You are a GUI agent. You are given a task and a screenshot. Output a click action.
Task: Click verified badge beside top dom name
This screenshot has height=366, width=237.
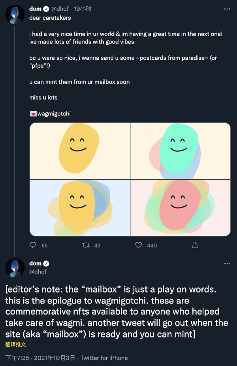pos(46,9)
